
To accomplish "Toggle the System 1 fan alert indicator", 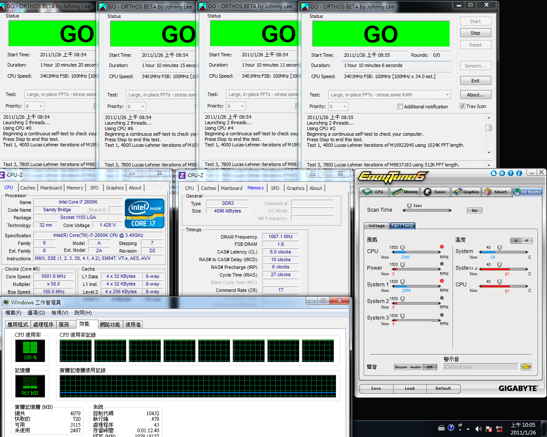I will (442, 281).
